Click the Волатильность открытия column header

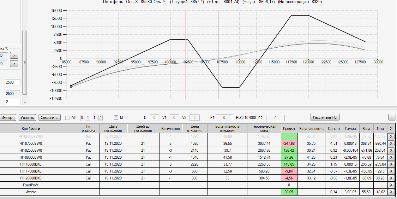point(228,129)
